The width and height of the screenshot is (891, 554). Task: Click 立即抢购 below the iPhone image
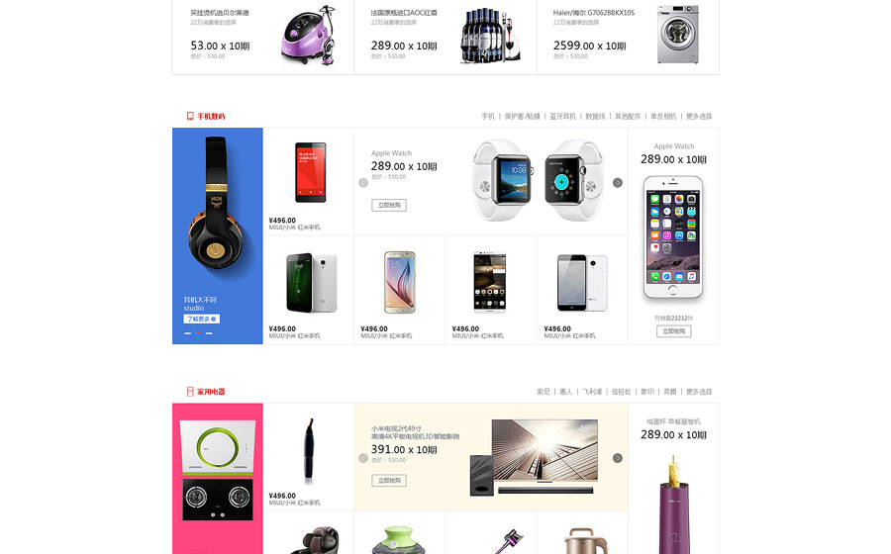pyautogui.click(x=674, y=331)
